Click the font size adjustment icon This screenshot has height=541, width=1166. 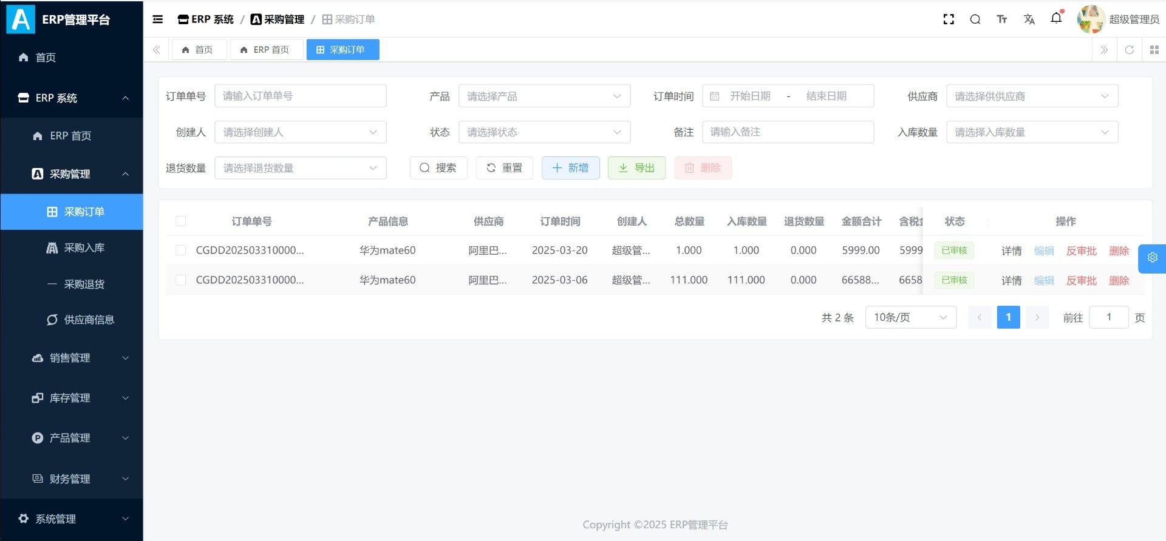click(x=1002, y=19)
